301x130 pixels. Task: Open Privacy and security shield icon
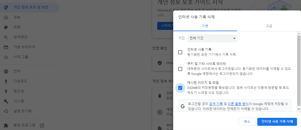[6, 7]
